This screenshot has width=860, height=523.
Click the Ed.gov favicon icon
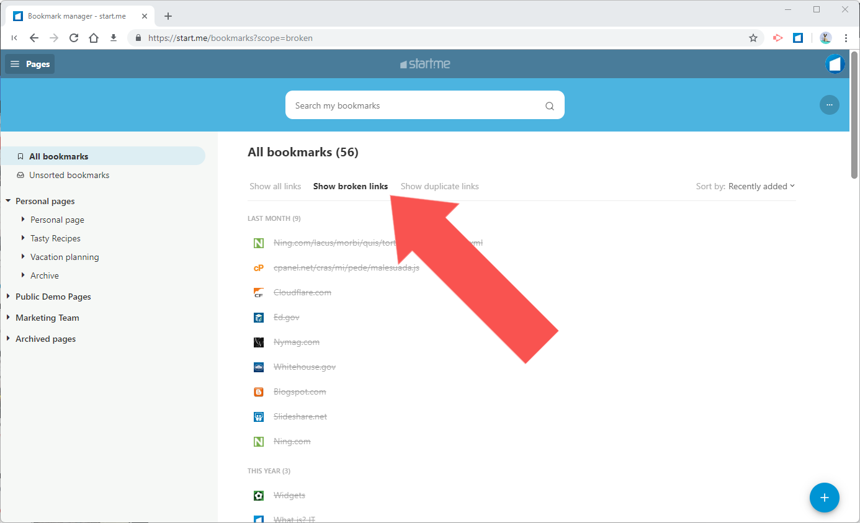point(259,318)
